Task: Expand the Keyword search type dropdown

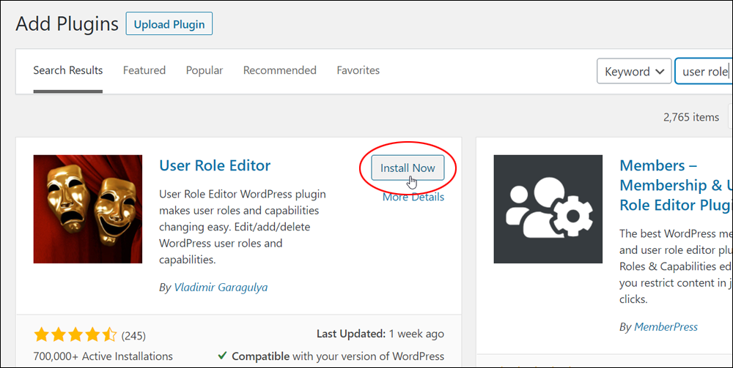Action: tap(634, 72)
